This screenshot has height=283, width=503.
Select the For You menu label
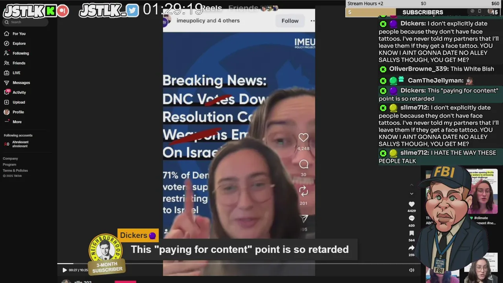pos(19,34)
